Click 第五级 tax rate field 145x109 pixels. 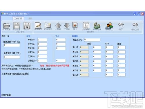[109, 66]
